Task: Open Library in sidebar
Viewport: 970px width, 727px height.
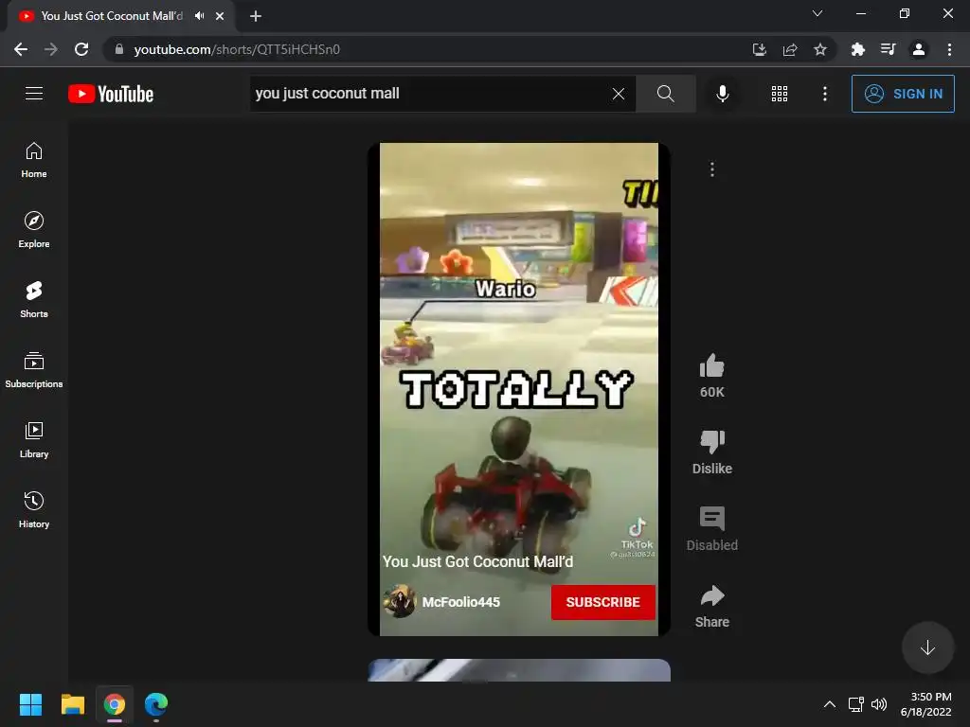Action: coord(34,439)
